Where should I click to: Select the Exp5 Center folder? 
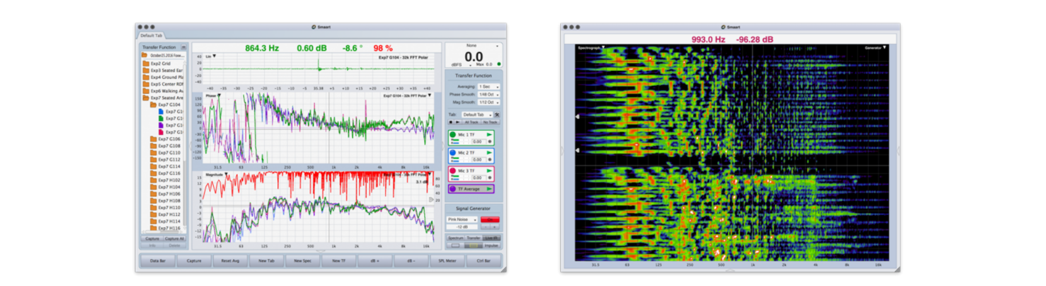point(163,84)
